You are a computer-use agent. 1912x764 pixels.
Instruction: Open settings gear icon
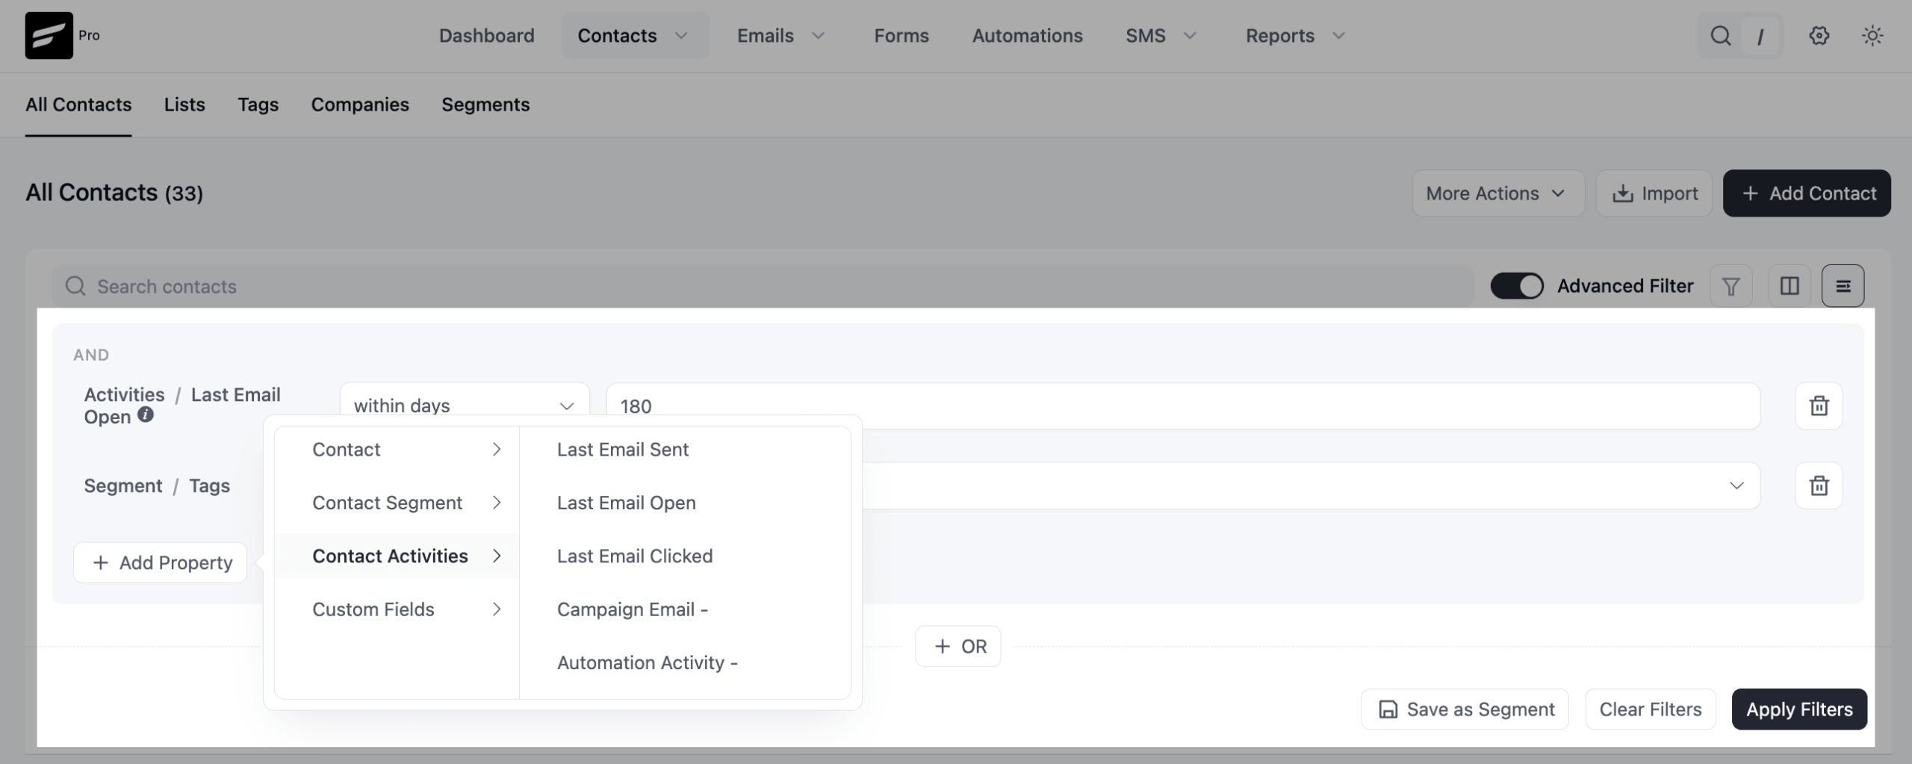tap(1819, 35)
